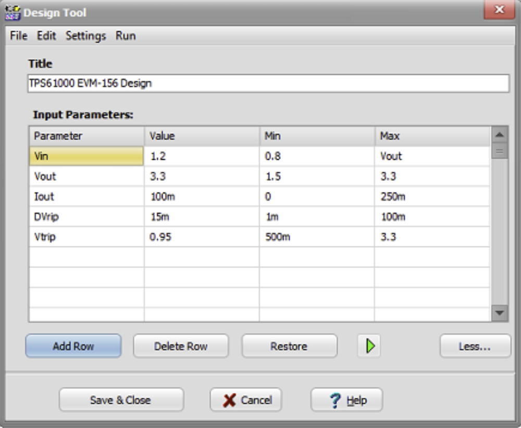Click DVrip max cell 100m
Screen dimensions: 521x428
(432, 217)
